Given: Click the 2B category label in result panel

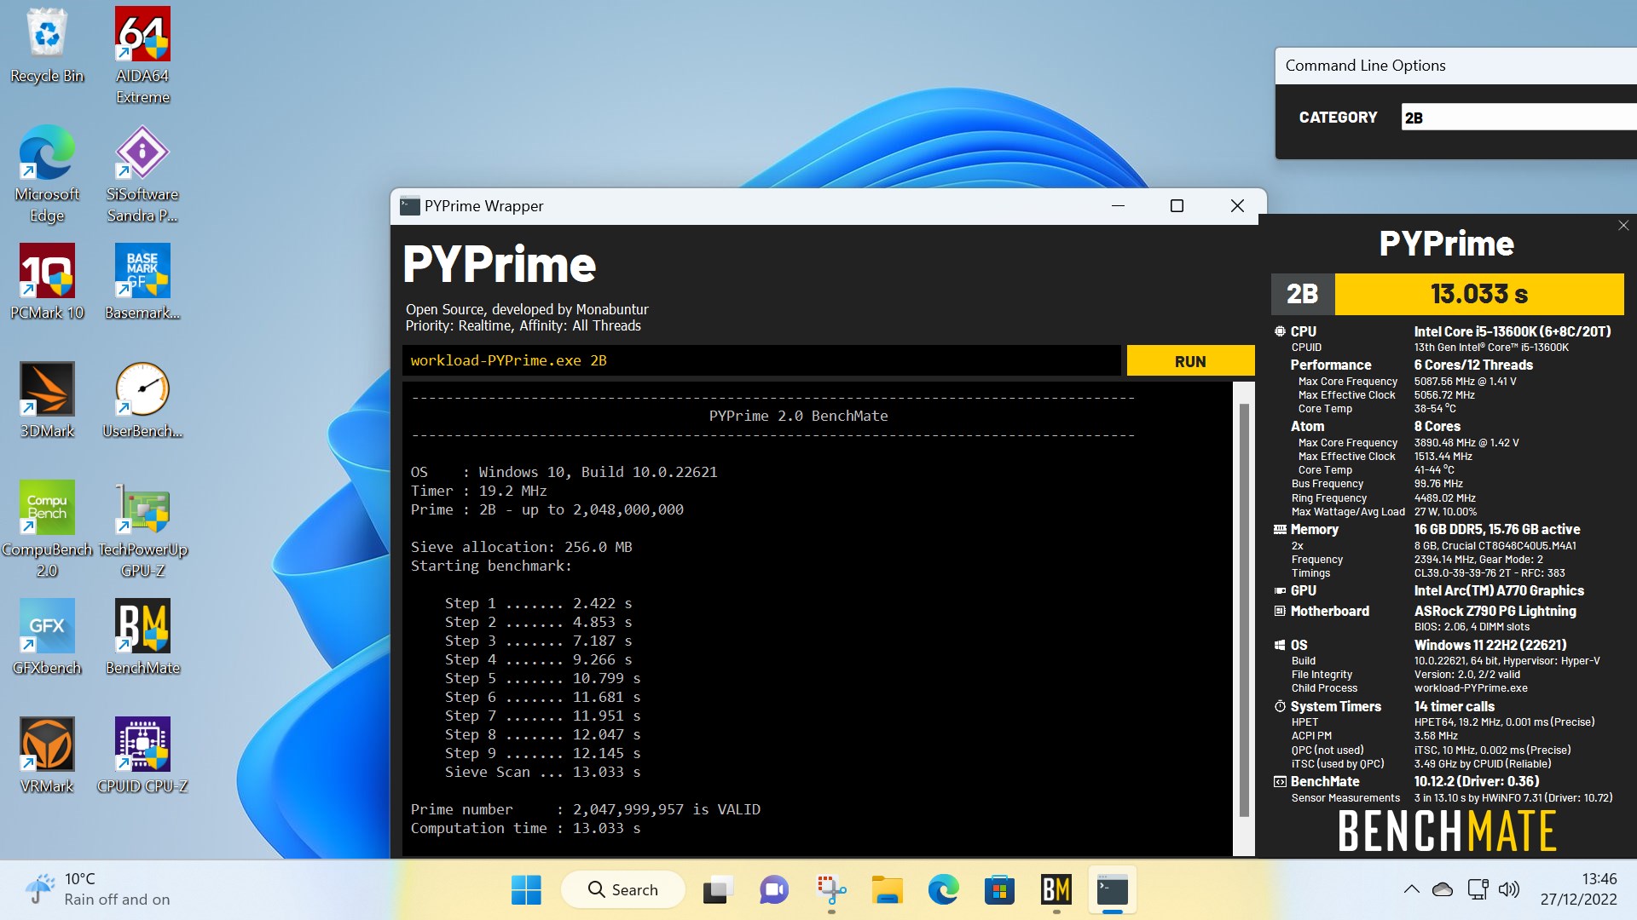Looking at the screenshot, I should [1303, 294].
